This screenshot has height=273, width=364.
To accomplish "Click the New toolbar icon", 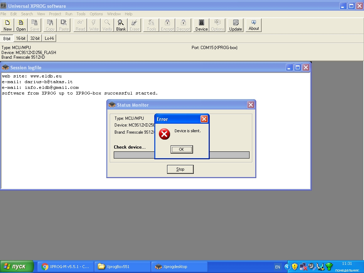I will (7, 25).
